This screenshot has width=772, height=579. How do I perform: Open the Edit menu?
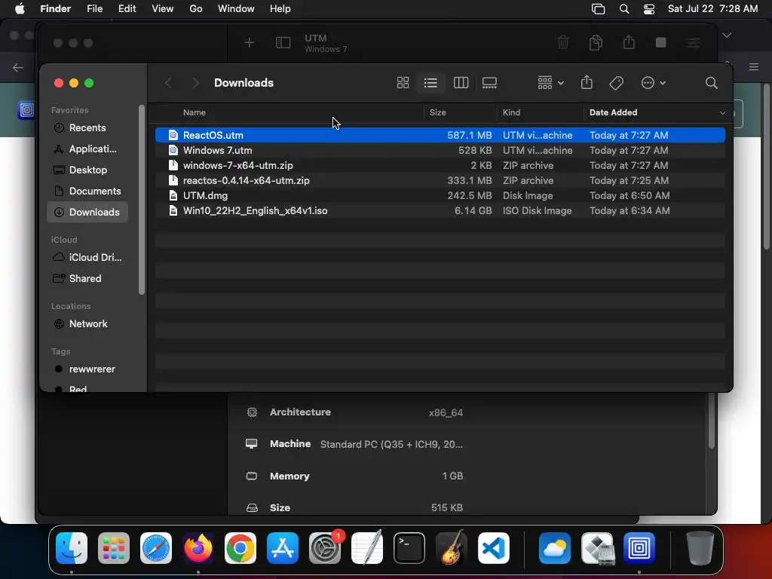pyautogui.click(x=127, y=9)
